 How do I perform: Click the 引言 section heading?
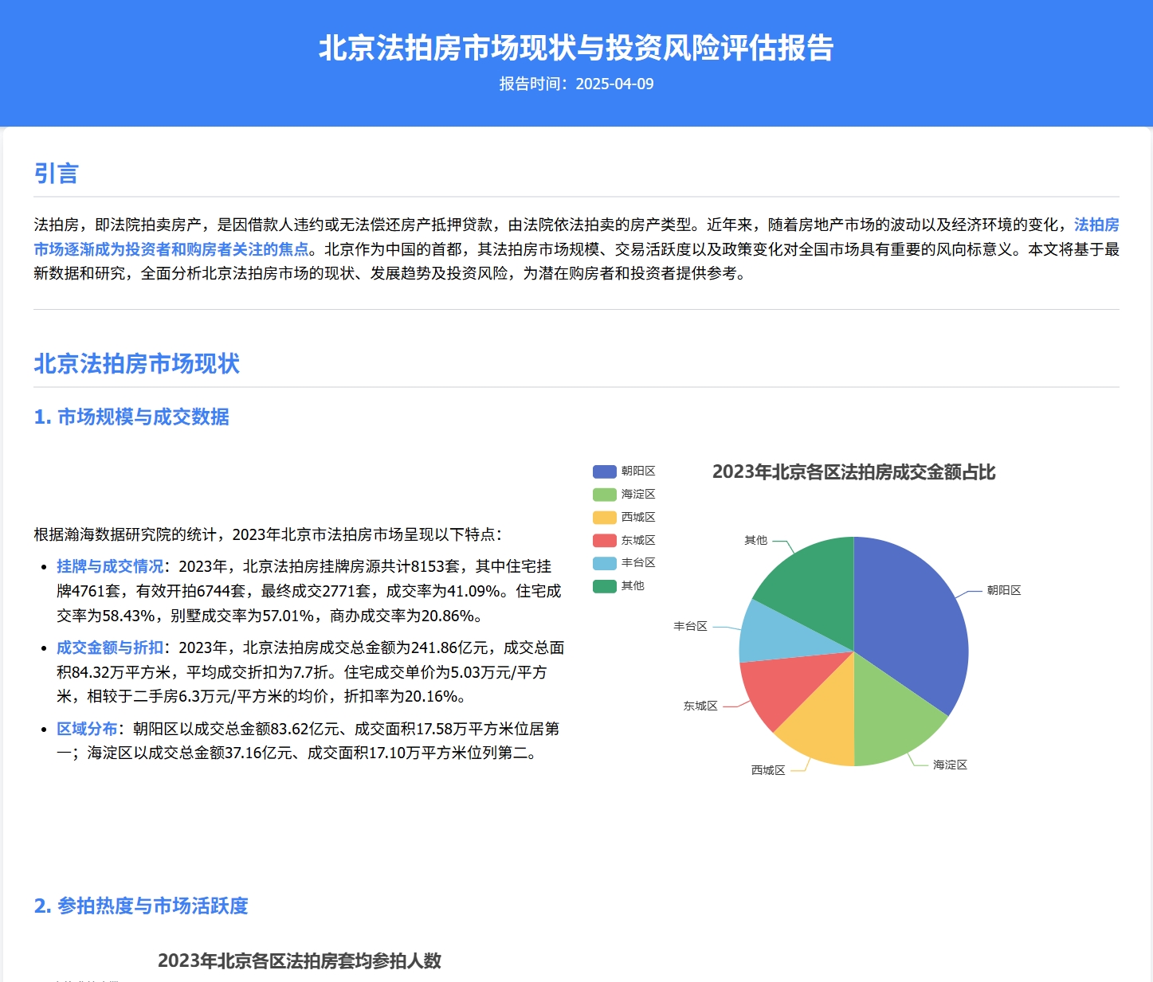(x=56, y=174)
